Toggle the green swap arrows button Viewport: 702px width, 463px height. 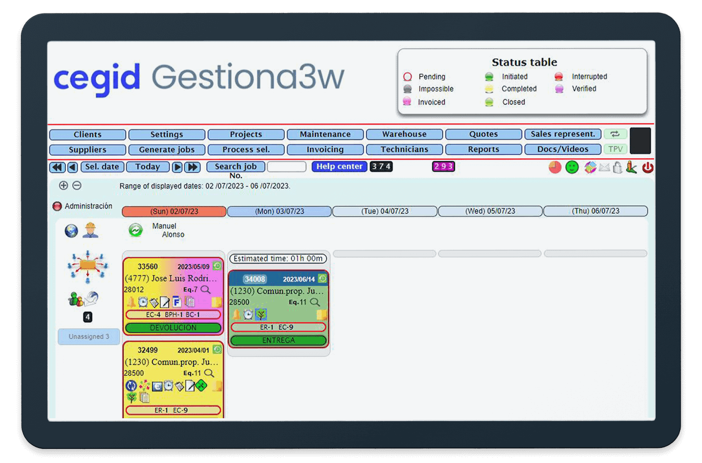point(615,134)
